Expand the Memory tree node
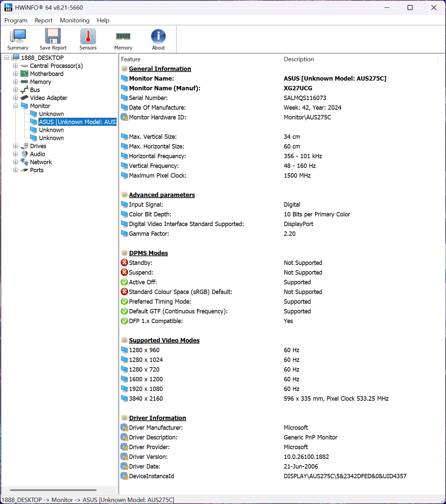The image size is (446, 504). (16, 82)
